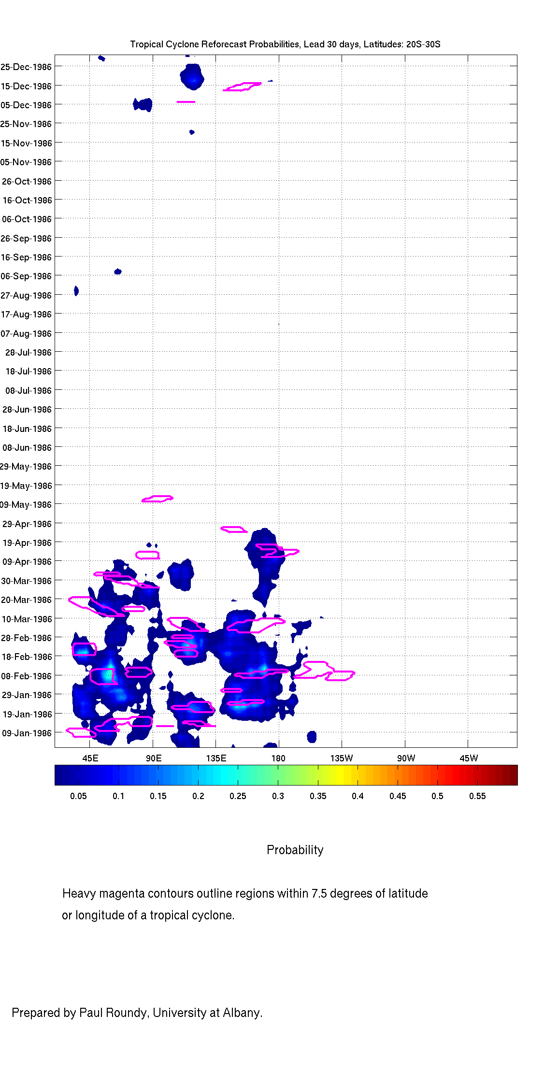The image size is (544, 1087).
Task: Click the 0.5 colorbar tick label
Action: (x=437, y=796)
